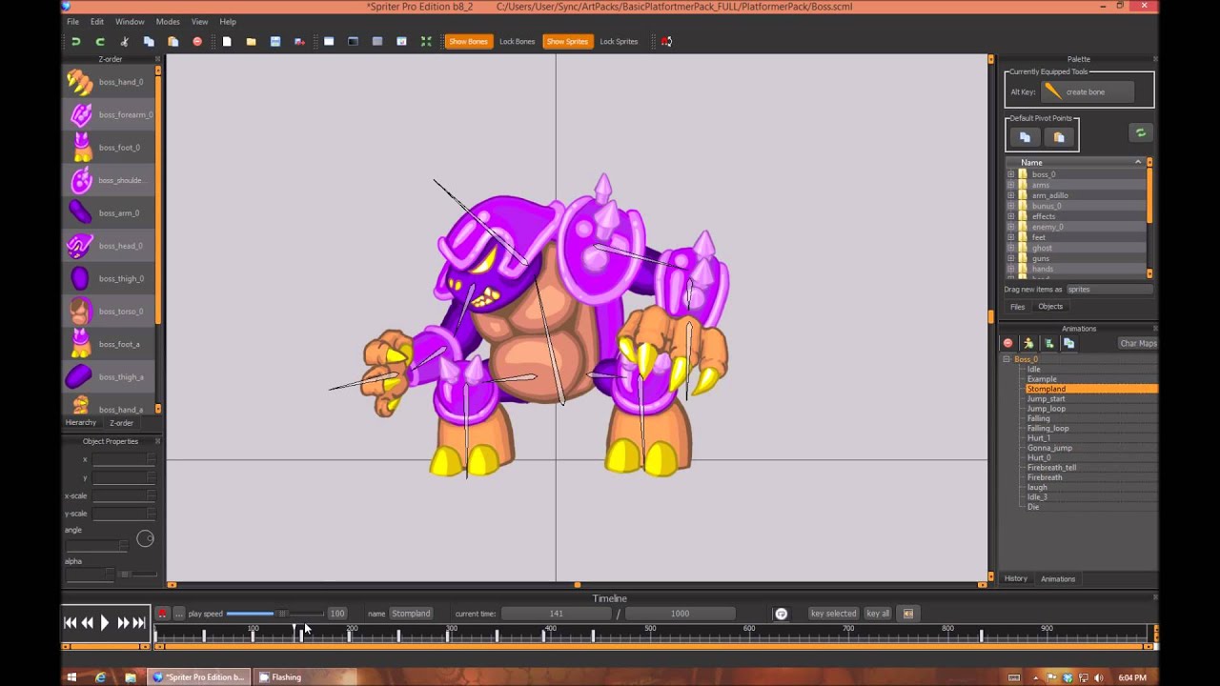Save the project with the floppy disk icon
The image size is (1220, 686).
click(x=275, y=41)
